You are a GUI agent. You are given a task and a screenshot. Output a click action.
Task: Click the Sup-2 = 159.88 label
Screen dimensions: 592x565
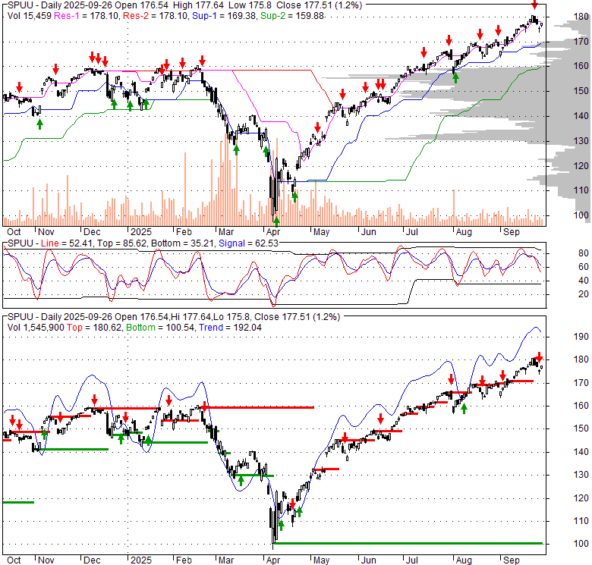pyautogui.click(x=292, y=16)
